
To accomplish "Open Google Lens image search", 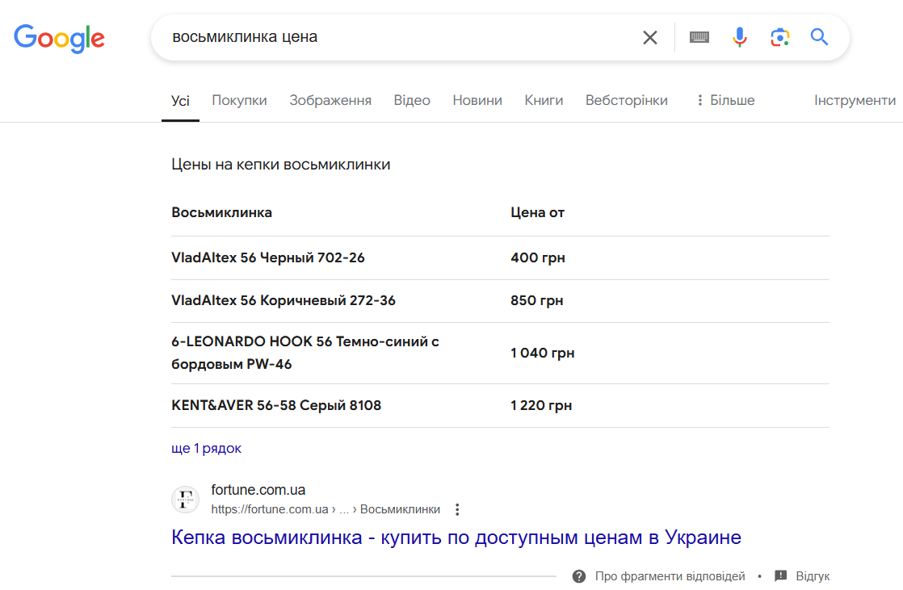I will pyautogui.click(x=779, y=36).
